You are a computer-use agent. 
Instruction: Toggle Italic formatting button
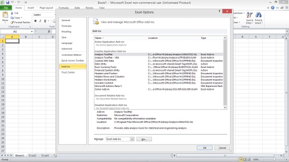pyautogui.click(x=40, y=21)
